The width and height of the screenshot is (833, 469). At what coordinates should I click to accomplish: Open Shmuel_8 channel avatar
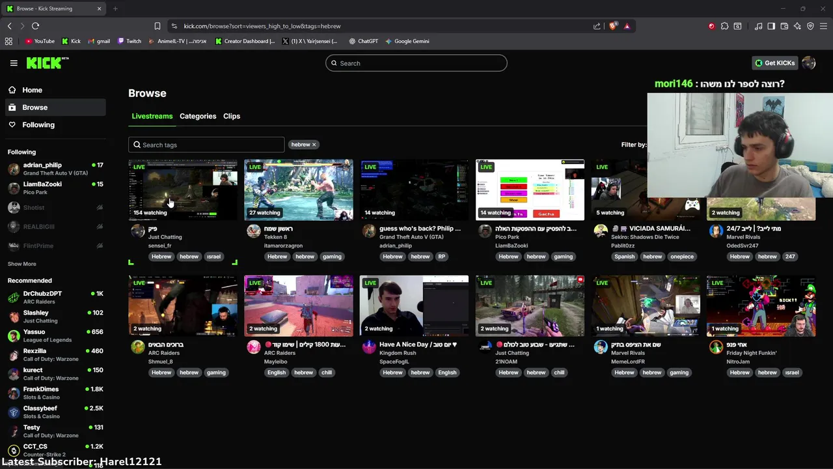coord(138,347)
